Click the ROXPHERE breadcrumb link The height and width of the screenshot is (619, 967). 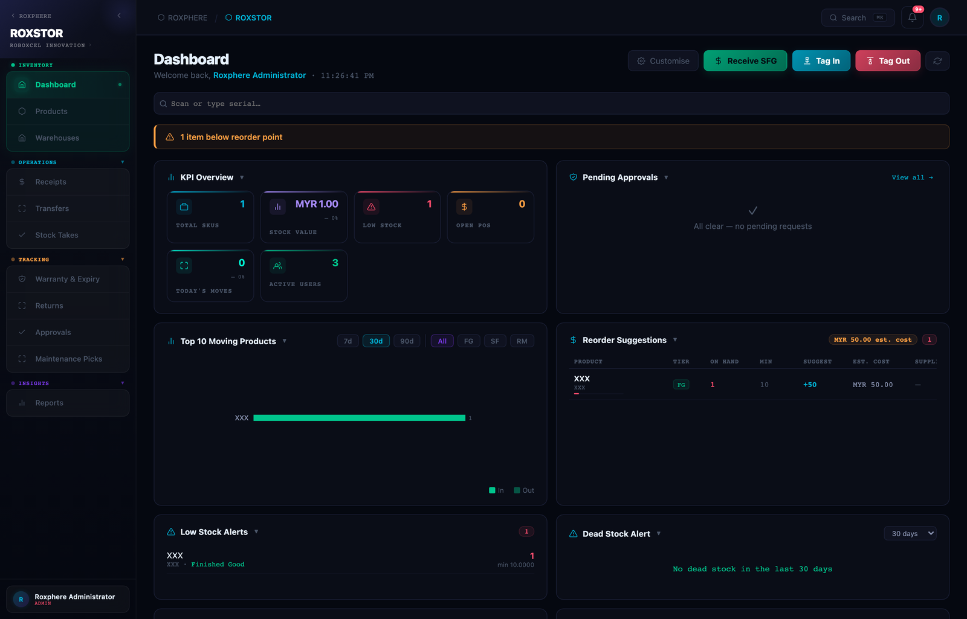pyautogui.click(x=183, y=18)
